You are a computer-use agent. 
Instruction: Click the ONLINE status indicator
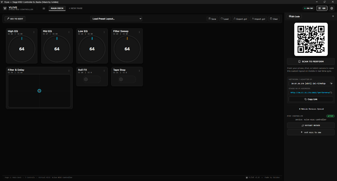pyautogui.click(x=309, y=8)
